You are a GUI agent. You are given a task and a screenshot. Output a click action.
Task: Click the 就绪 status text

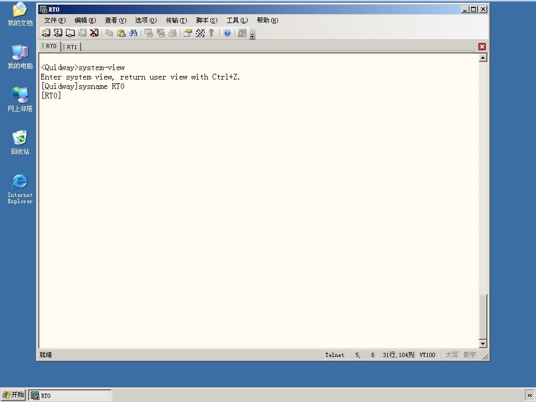46,355
